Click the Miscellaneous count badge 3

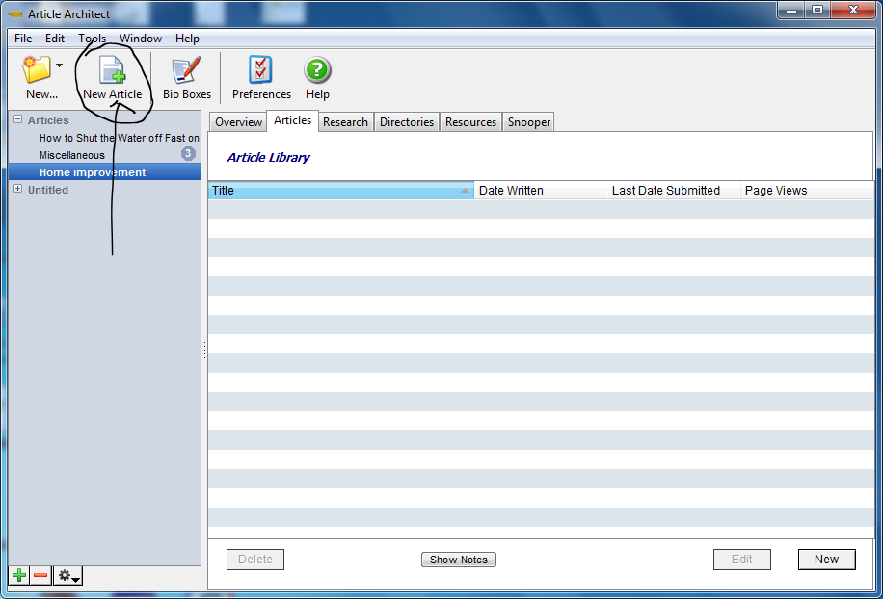[188, 153]
